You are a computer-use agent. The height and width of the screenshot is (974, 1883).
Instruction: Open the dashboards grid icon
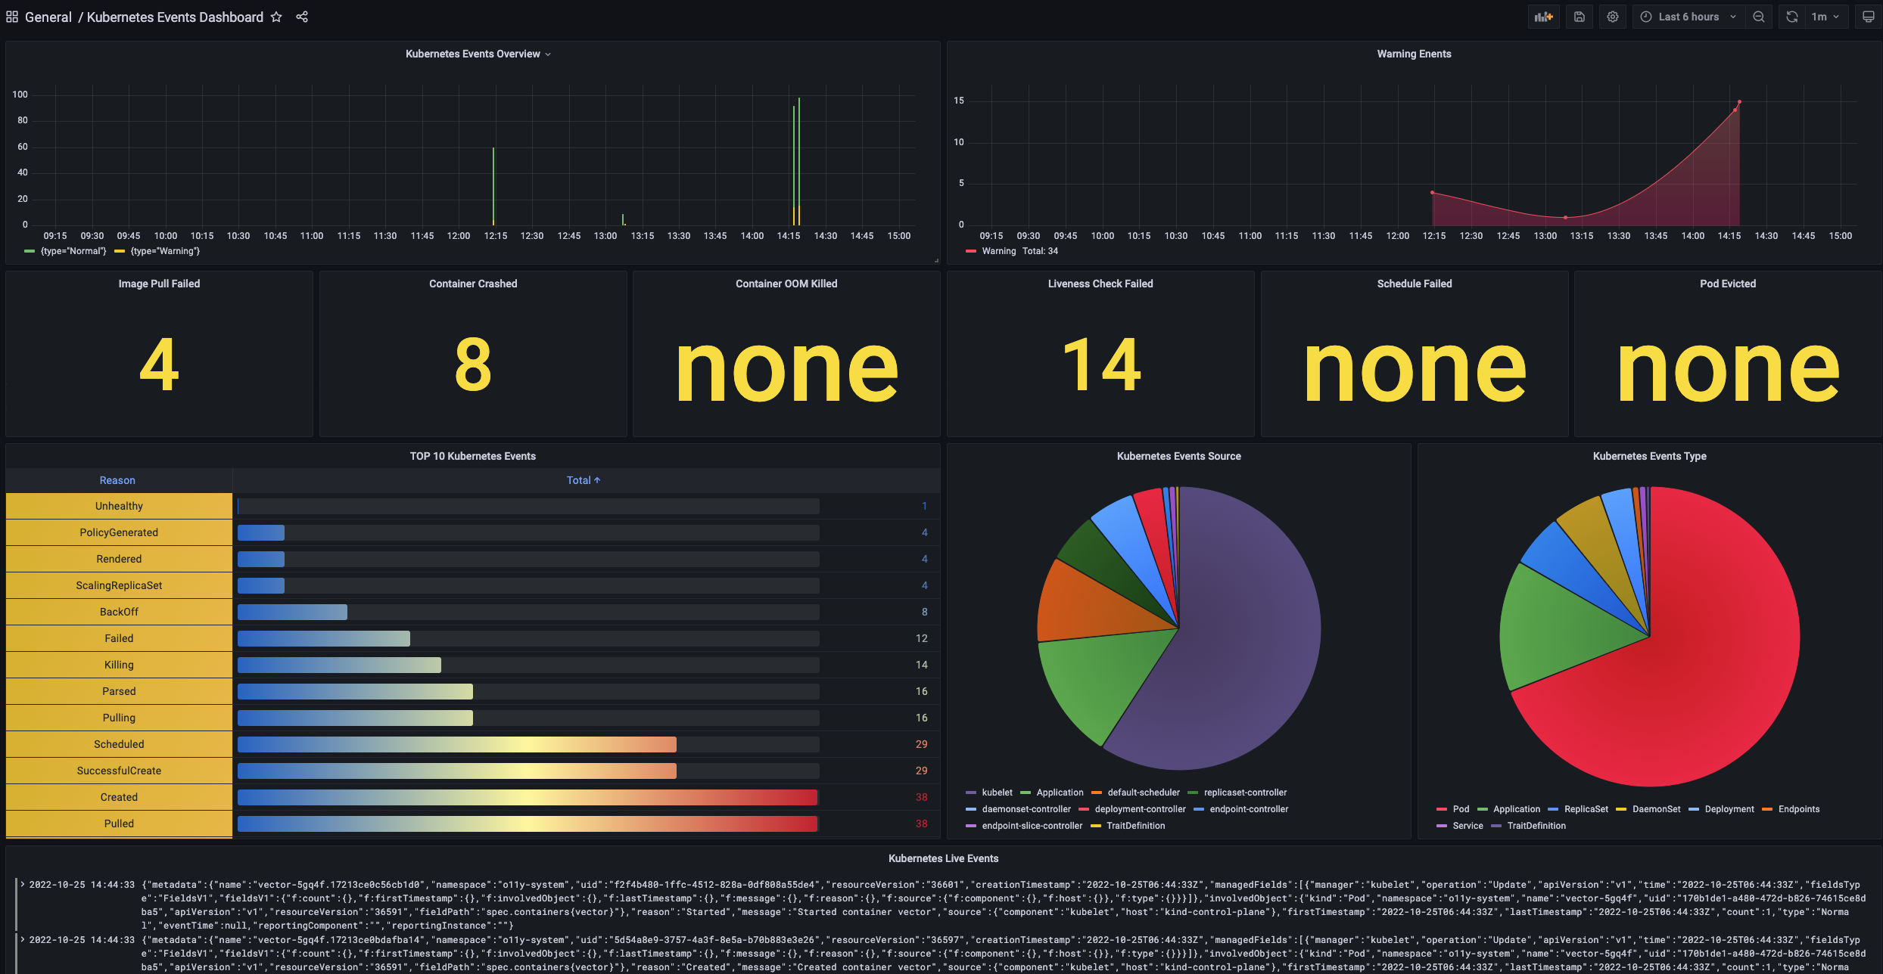(12, 17)
